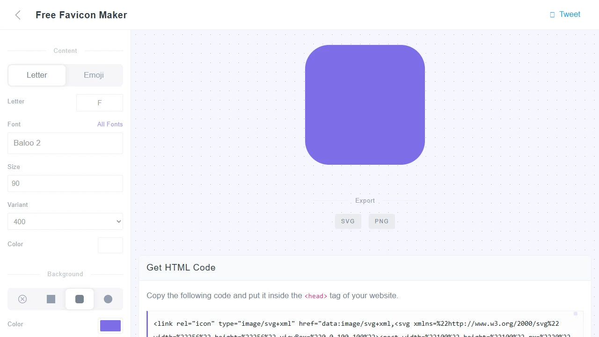
Task: Select the HTML link code snippet box
Action: [x=365, y=323]
